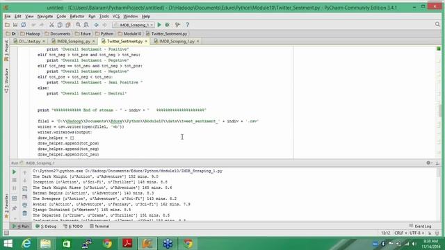Click the VCS settings icon beside the debug button

178,25
